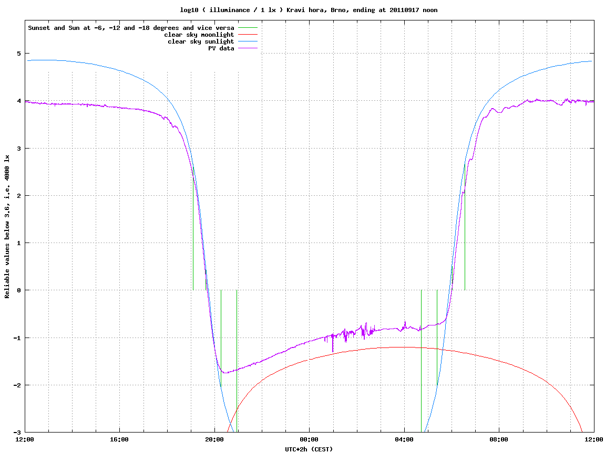
Task: Click the blue sunlight legend line sample
Action: tap(248, 41)
